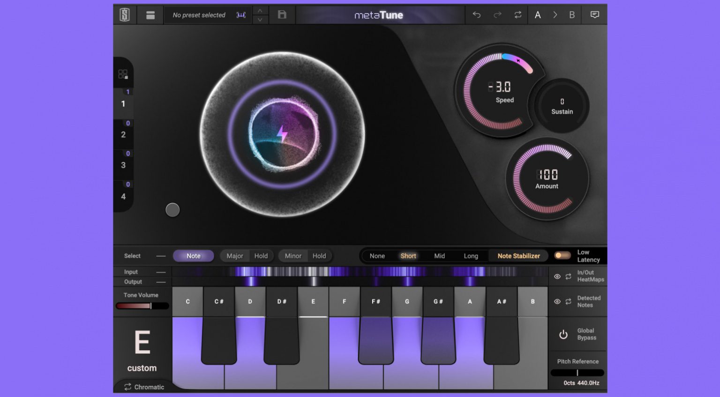Screen dimensions: 720x397
Task: Click the undo arrow icon
Action: coord(477,15)
